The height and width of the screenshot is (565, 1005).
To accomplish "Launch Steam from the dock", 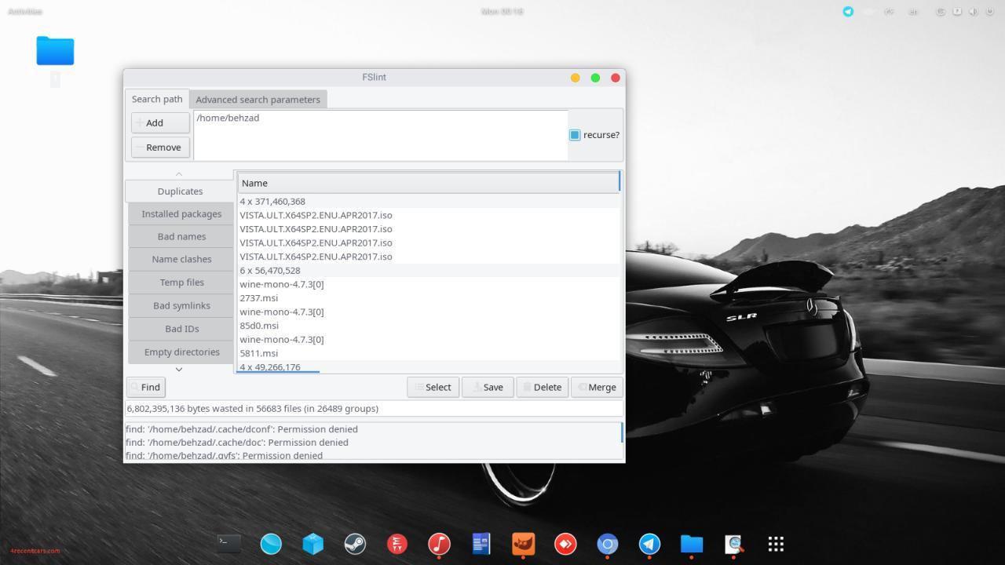I will click(x=355, y=544).
